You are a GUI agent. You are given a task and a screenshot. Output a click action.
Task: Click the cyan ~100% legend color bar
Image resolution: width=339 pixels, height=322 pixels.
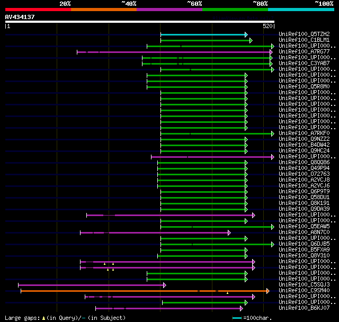pos(301,10)
